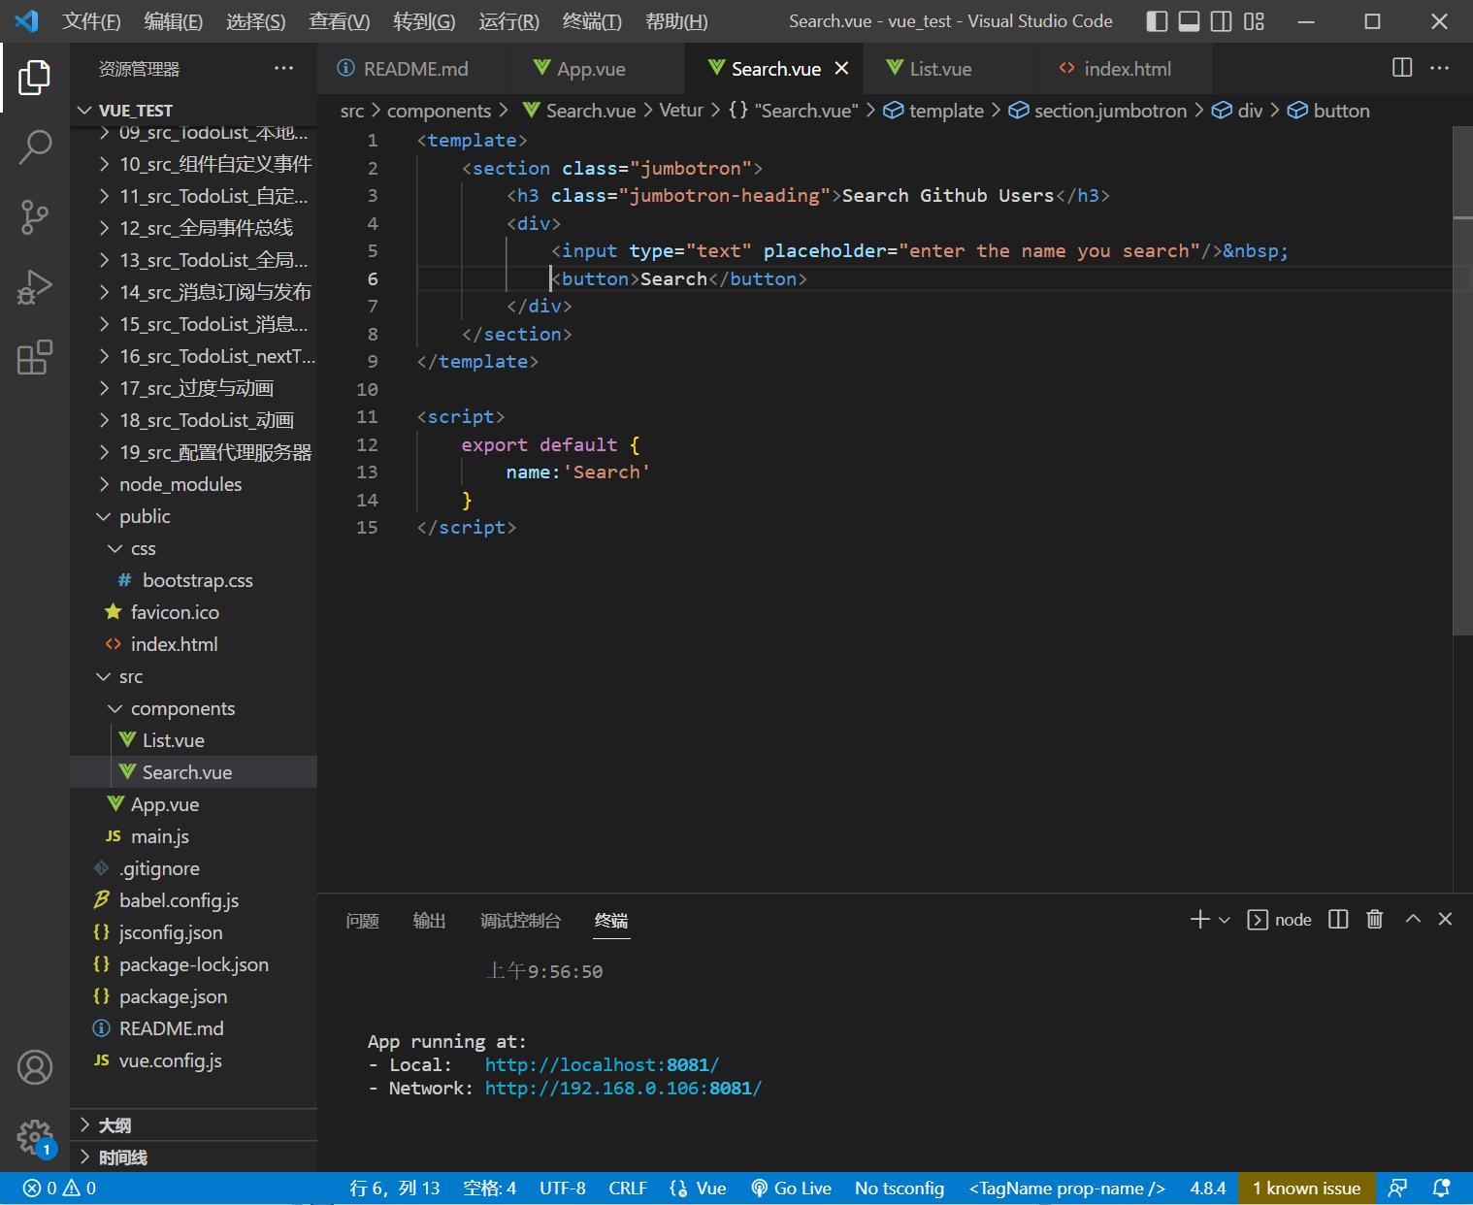Viewport: 1473px width, 1205px height.
Task: Split the editor to the right
Action: [1402, 67]
